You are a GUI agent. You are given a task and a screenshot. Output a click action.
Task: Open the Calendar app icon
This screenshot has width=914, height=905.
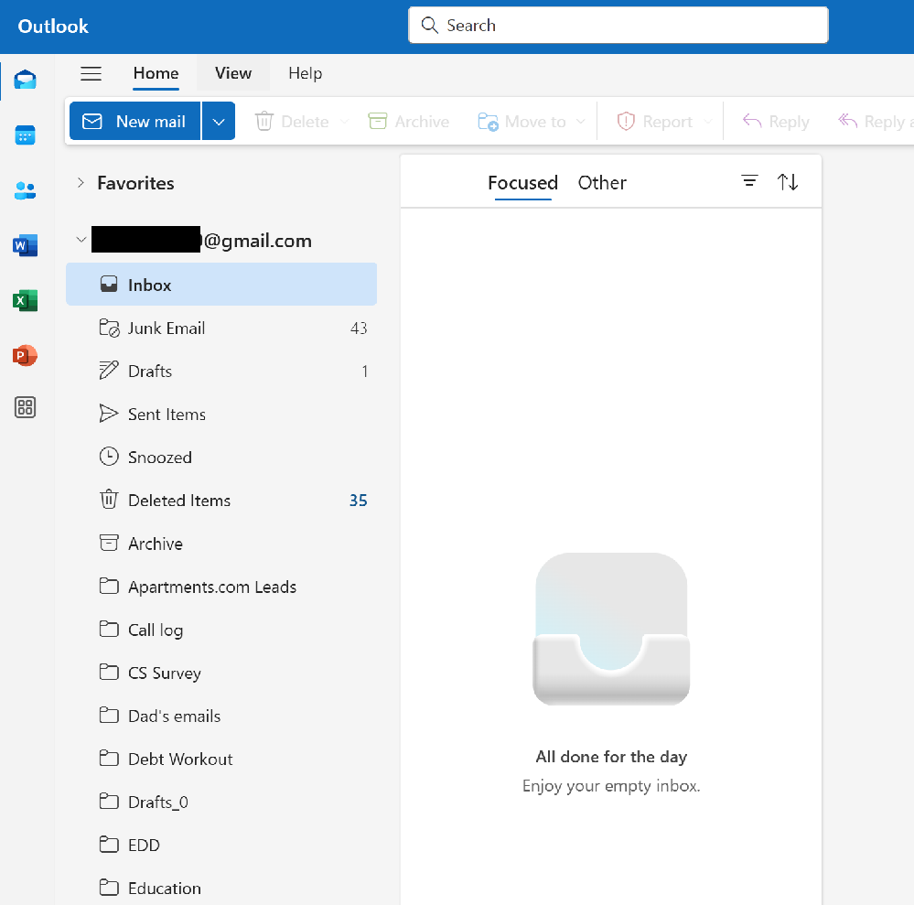[x=25, y=135]
